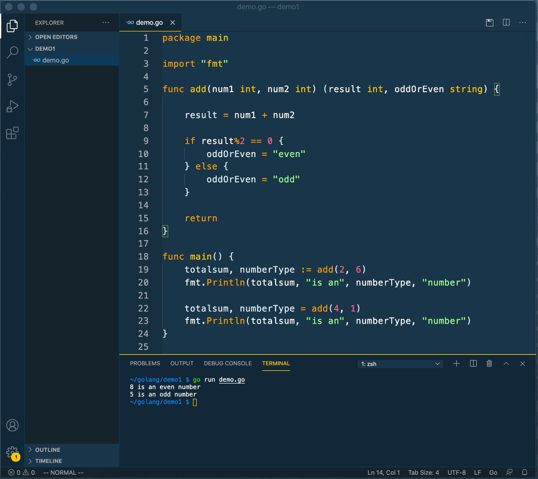Click Ln 14, Col 1 in status bar
Viewport: 538px width, 479px height.
tap(384, 472)
